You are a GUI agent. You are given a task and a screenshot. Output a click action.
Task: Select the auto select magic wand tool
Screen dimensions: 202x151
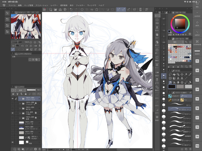click(x=186, y=74)
